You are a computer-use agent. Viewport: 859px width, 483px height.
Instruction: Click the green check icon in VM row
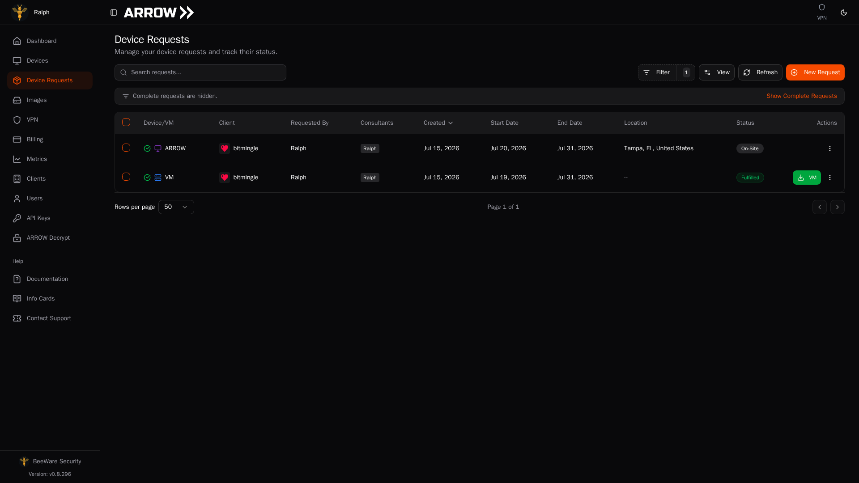pyautogui.click(x=147, y=178)
